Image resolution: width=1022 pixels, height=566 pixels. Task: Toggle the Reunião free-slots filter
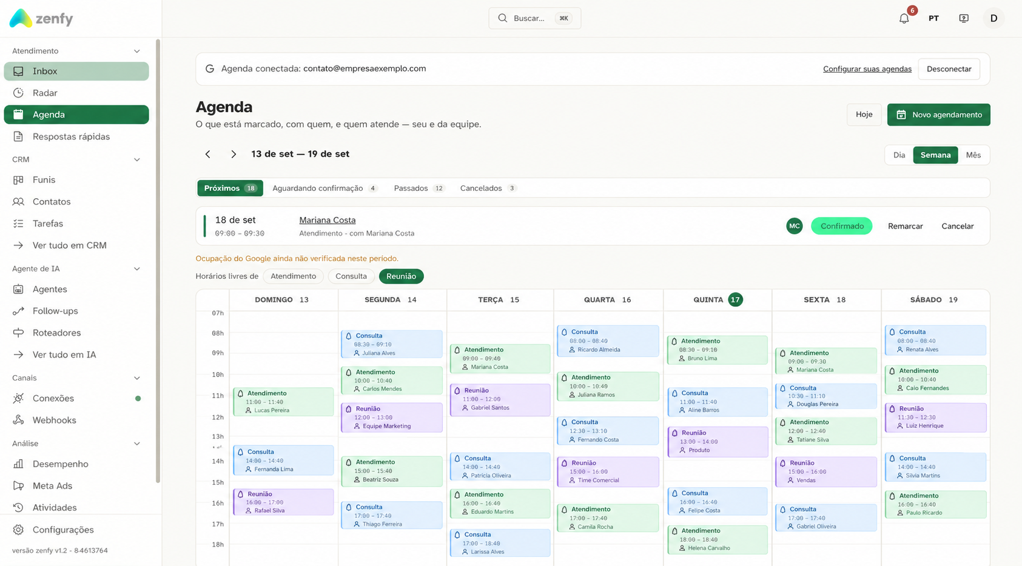(402, 276)
